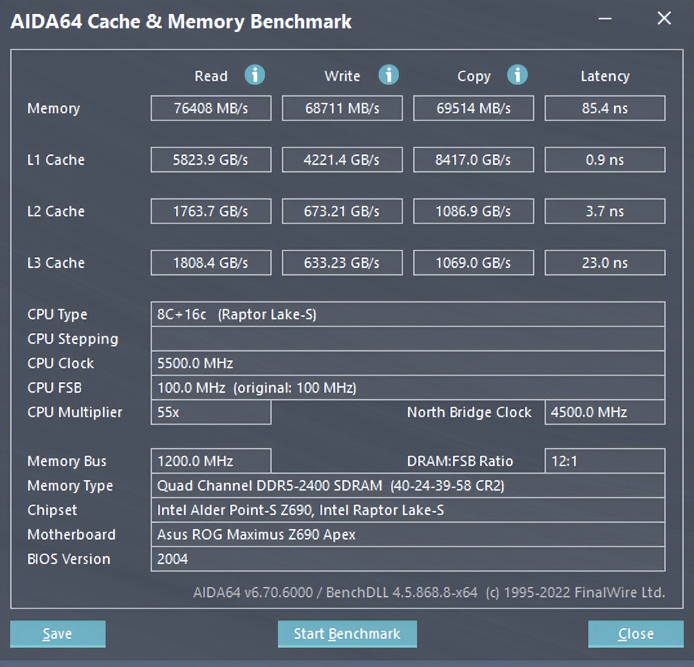The height and width of the screenshot is (667, 694).
Task: Close the benchmark window via Close button
Action: 635,634
